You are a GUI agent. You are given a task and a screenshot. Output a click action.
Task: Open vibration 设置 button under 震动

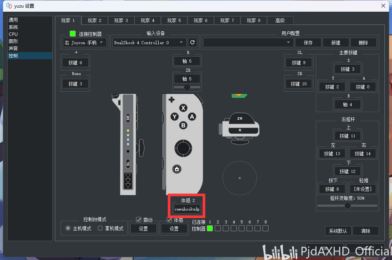point(143,229)
